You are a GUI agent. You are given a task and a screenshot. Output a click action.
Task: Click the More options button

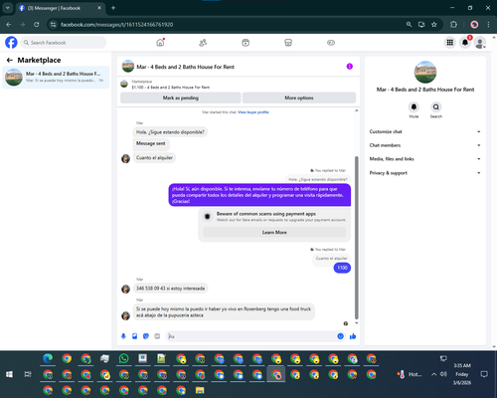coord(299,98)
